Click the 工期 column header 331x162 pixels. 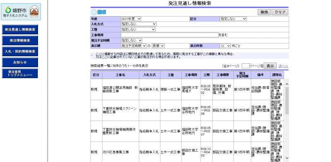[x=206, y=75]
